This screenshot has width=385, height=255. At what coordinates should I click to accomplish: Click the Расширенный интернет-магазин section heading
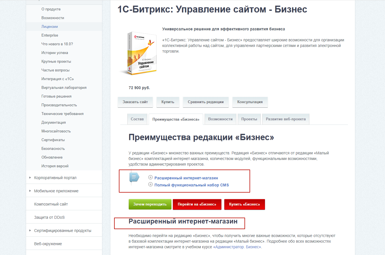(183, 221)
